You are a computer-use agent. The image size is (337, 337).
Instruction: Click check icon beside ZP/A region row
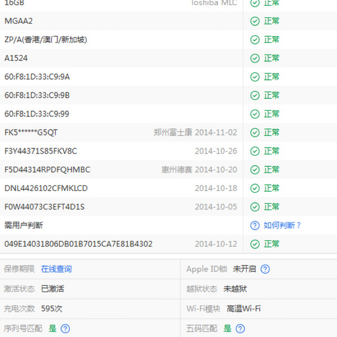(x=255, y=40)
